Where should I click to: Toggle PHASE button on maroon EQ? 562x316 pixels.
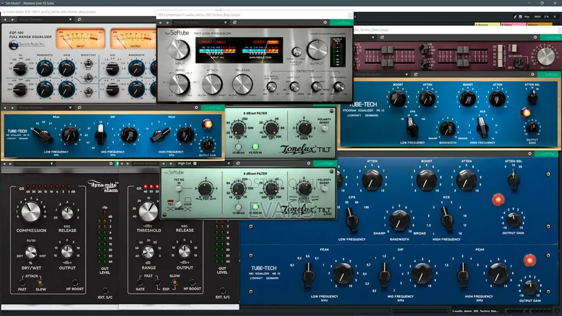tap(514, 48)
